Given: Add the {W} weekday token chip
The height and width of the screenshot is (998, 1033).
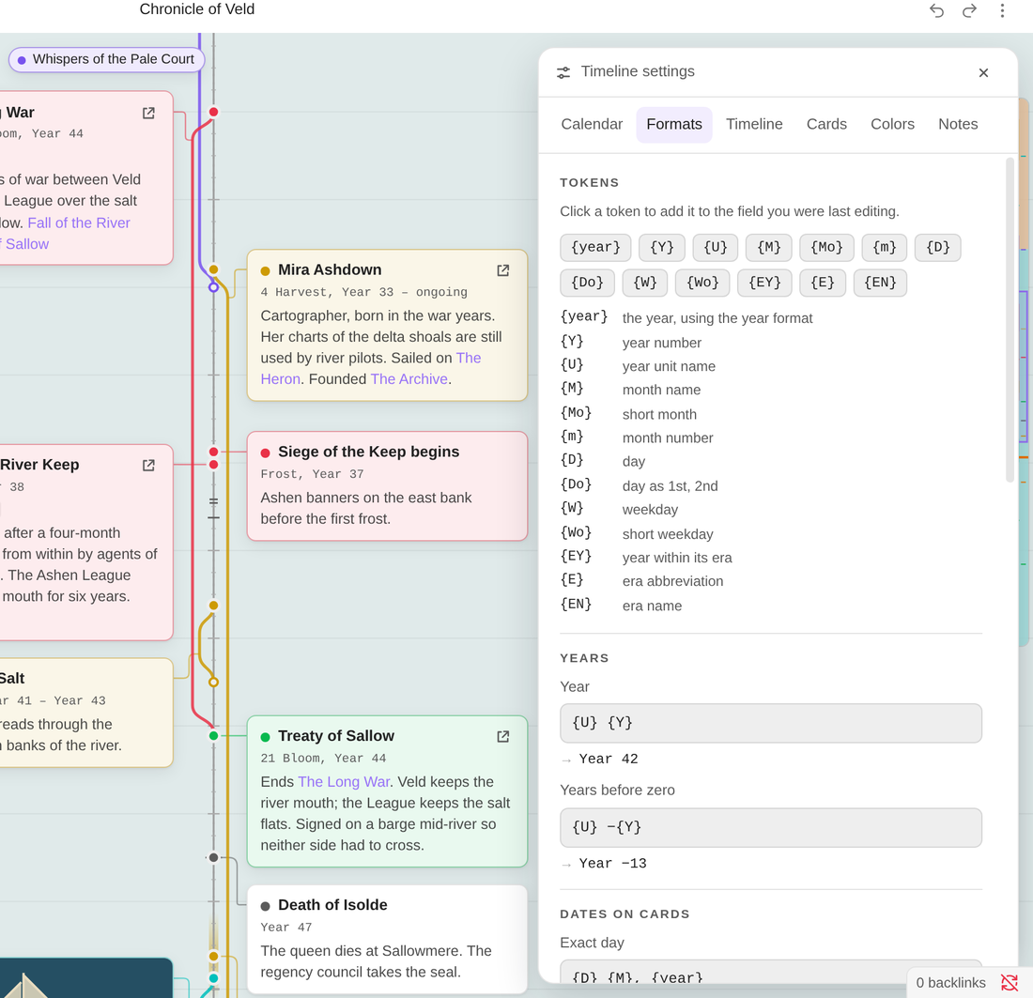Looking at the screenshot, I should pyautogui.click(x=645, y=284).
